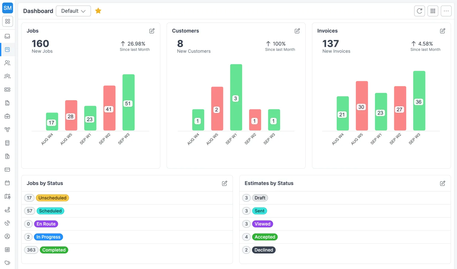Refresh the dashboard
Screen dimensions: 457x269
click(420, 11)
